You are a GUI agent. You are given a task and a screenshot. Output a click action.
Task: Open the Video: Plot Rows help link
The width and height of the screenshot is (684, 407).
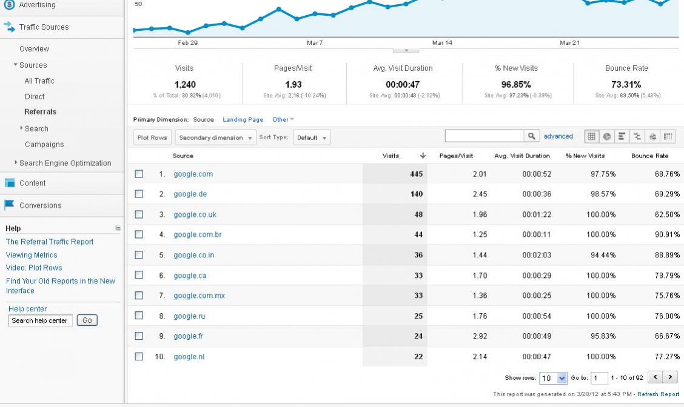click(34, 268)
